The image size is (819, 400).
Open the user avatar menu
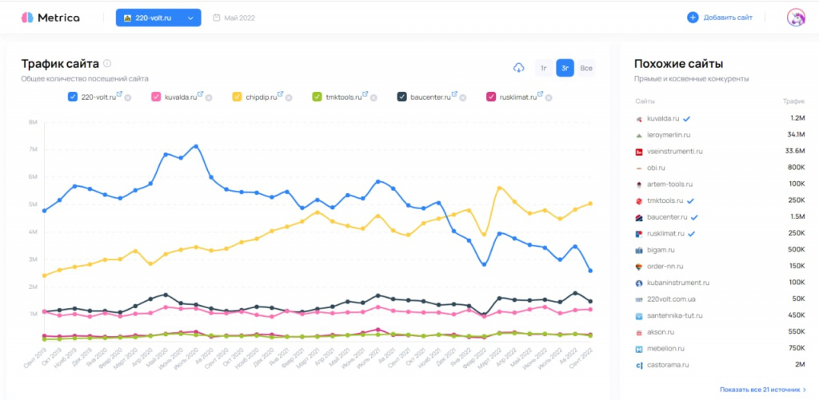(x=796, y=18)
